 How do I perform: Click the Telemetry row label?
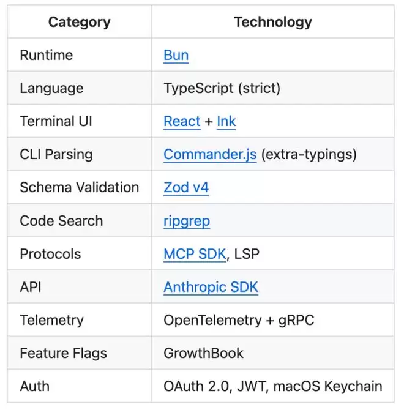click(51, 320)
